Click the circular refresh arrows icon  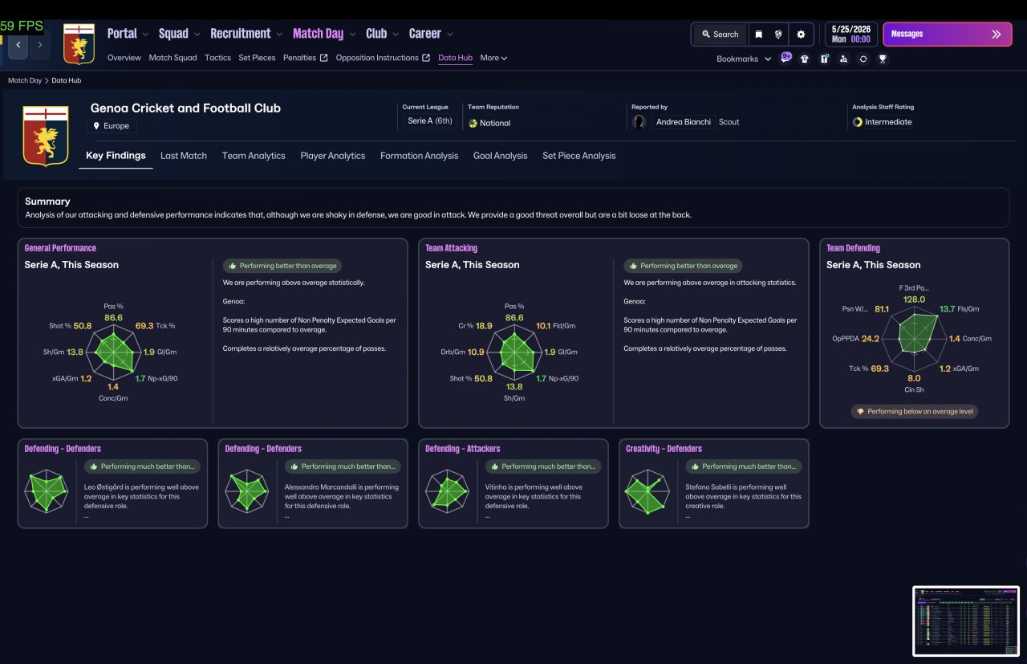pyautogui.click(x=863, y=59)
